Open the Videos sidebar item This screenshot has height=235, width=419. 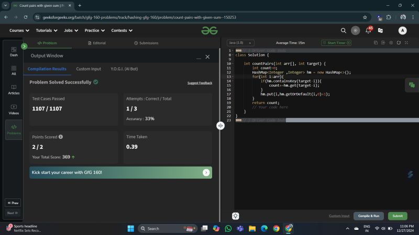point(14,108)
